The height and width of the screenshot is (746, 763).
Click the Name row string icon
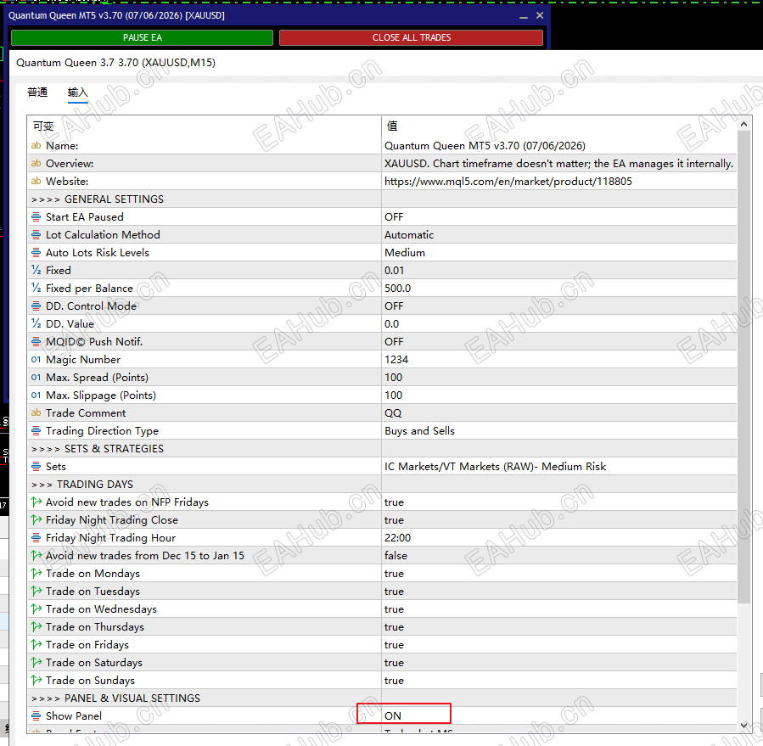36,145
